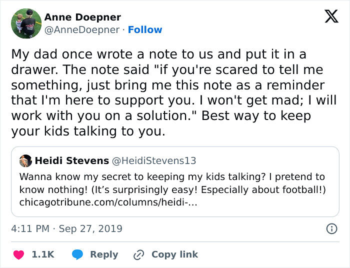Open Anne Doepner's profile picture
Screen dimensions: 350x268
(x=26, y=23)
